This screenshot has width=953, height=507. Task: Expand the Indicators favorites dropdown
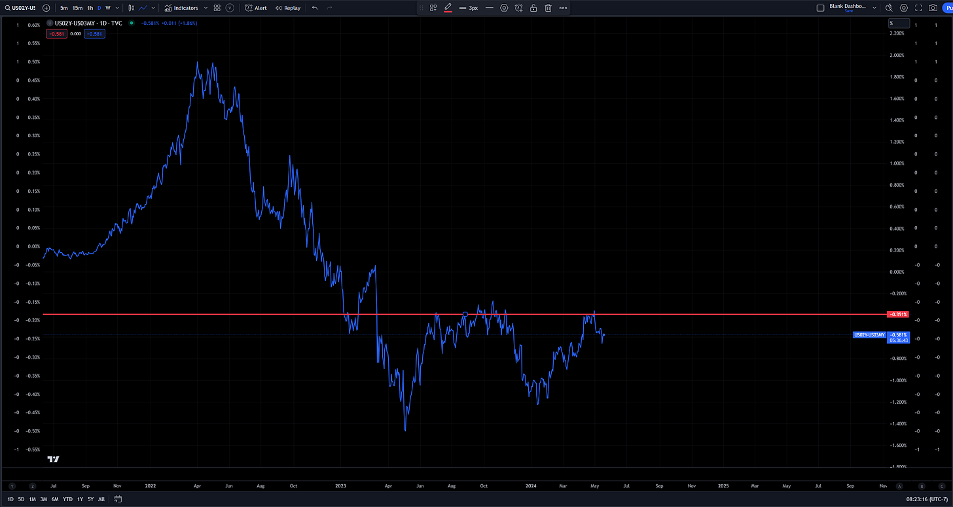tap(206, 8)
